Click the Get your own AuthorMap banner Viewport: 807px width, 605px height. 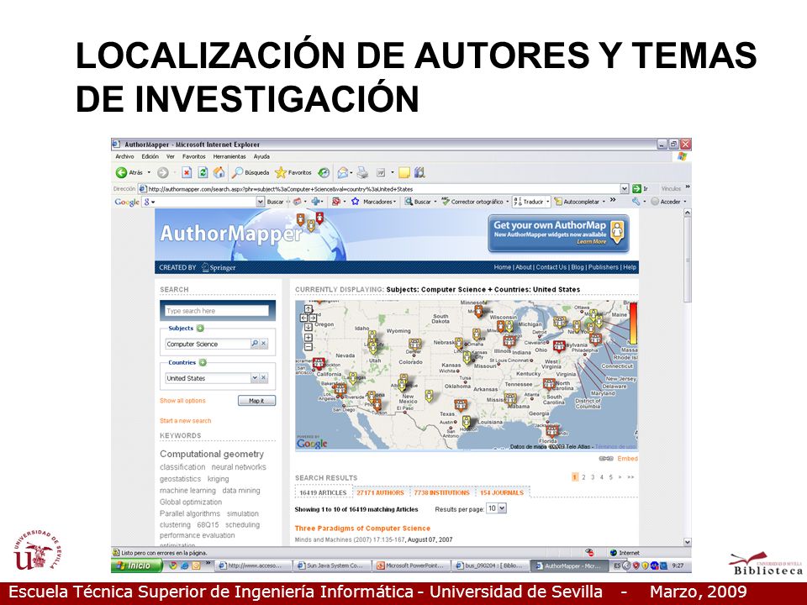point(558,234)
